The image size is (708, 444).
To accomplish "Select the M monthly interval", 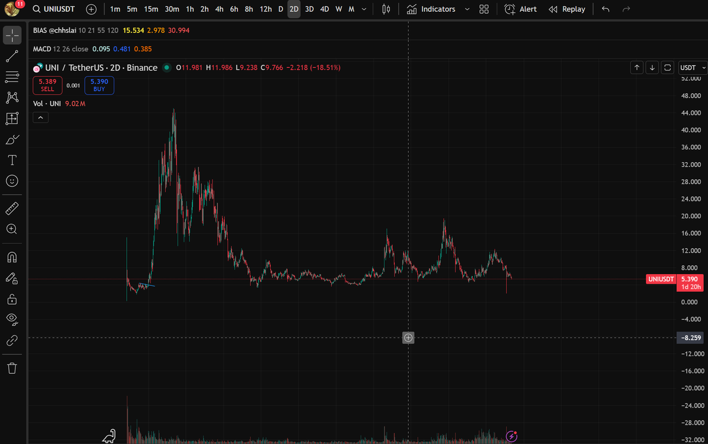I will click(x=351, y=9).
